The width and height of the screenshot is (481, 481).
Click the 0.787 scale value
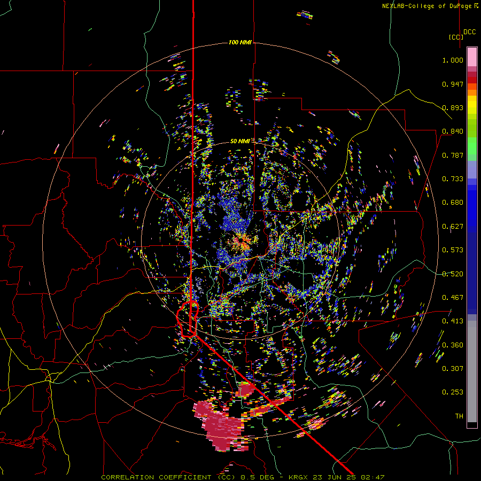click(x=453, y=155)
